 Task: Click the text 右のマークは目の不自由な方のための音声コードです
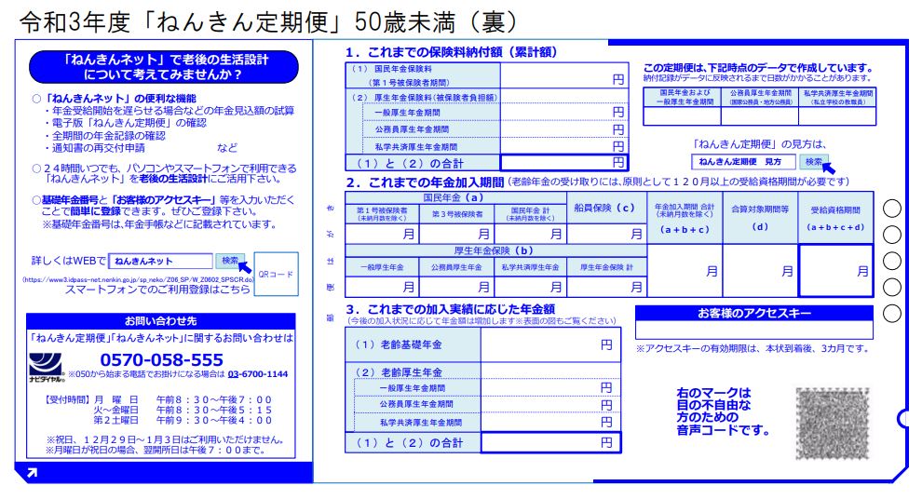(x=723, y=411)
